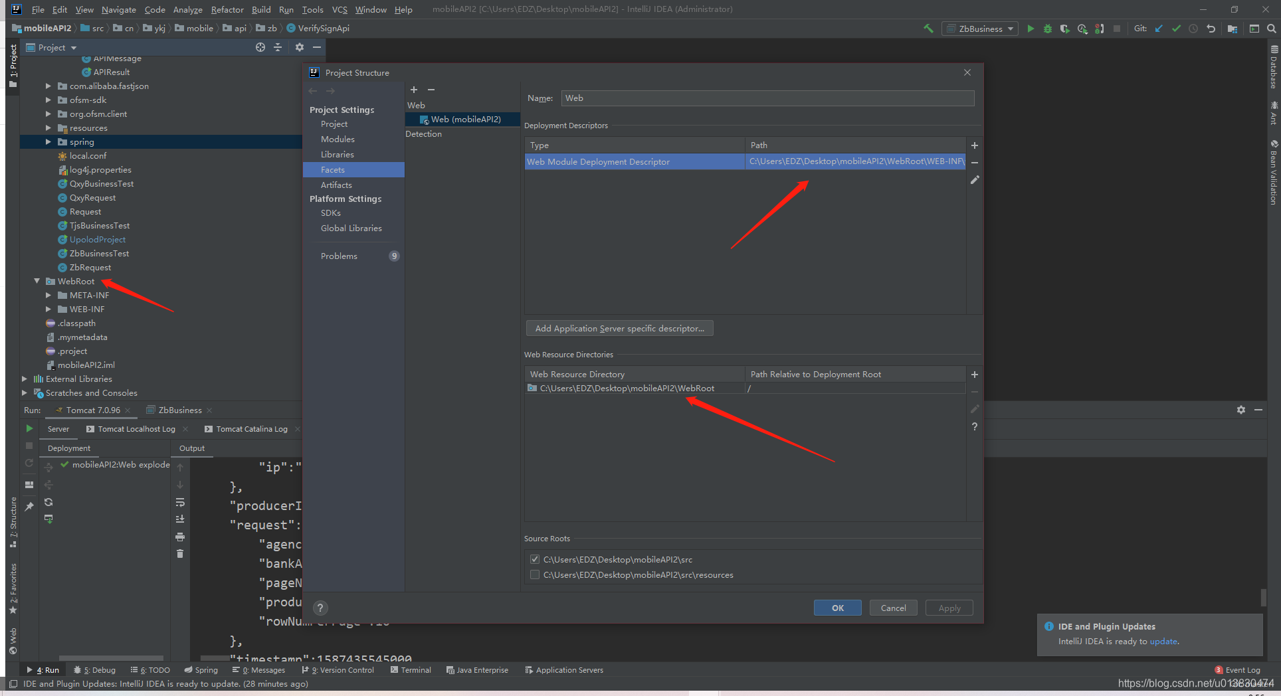Add a deployment descriptor with the plus icon
Screen dimensions: 1281x696
point(975,145)
